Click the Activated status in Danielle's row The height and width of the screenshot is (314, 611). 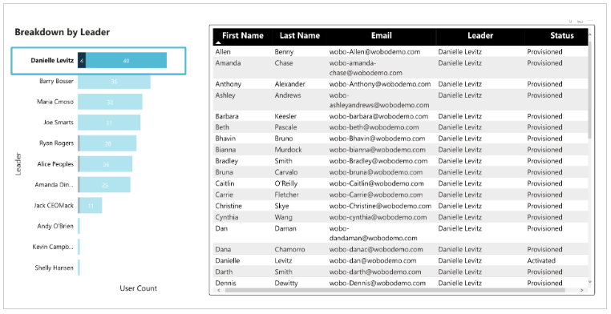coord(541,260)
